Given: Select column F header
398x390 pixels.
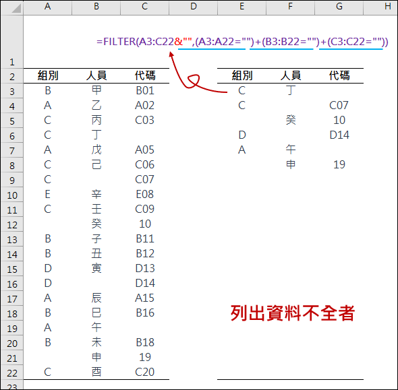Looking at the screenshot, I should pos(290,7).
